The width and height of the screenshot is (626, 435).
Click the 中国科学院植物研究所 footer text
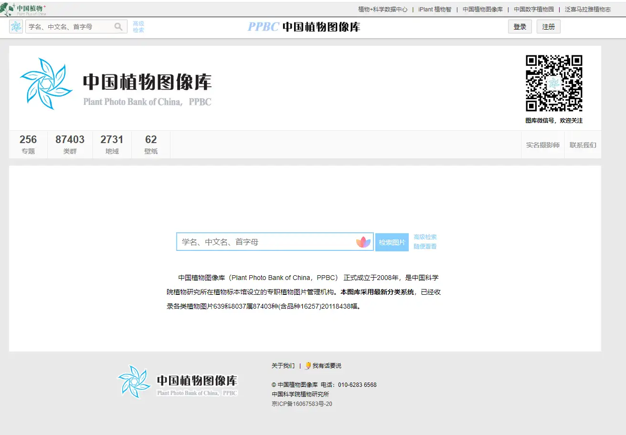coord(300,394)
